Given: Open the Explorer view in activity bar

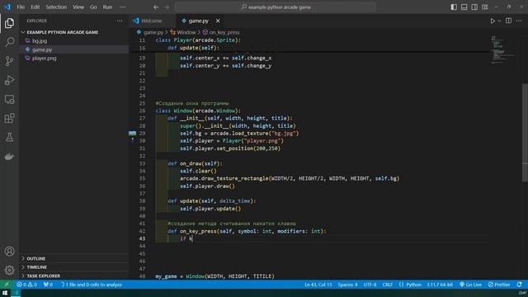Looking at the screenshot, I should click(9, 23).
